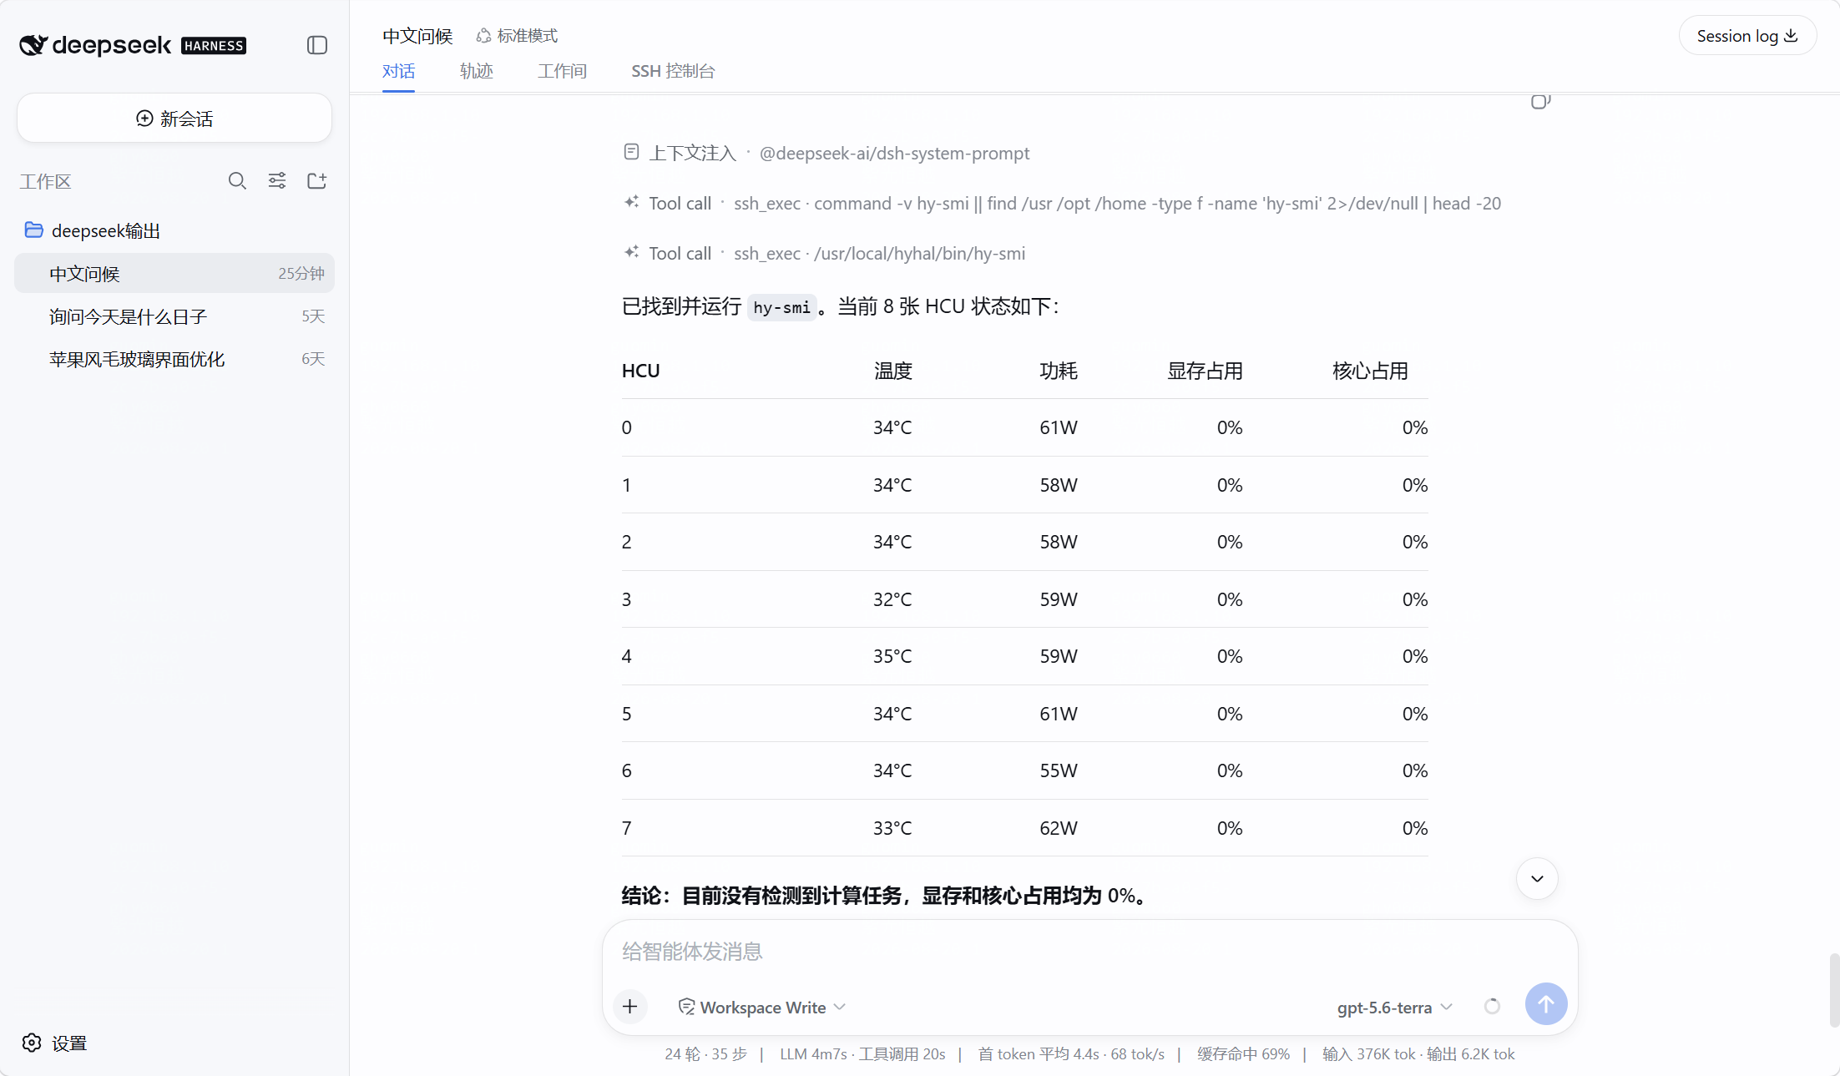Click the 24 轮 · 35 步 status entry
The image size is (1840, 1076).
(x=705, y=1054)
